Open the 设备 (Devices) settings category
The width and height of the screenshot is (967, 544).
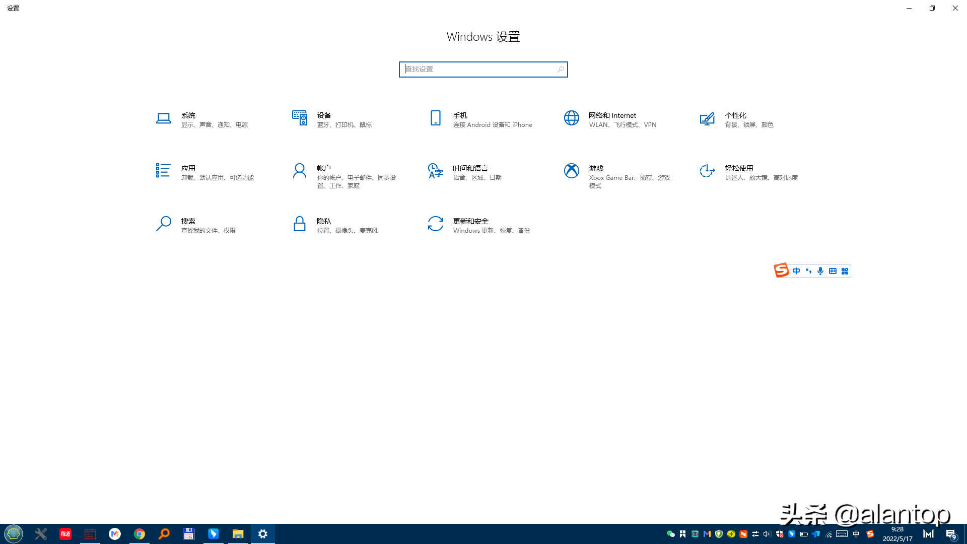(332, 120)
